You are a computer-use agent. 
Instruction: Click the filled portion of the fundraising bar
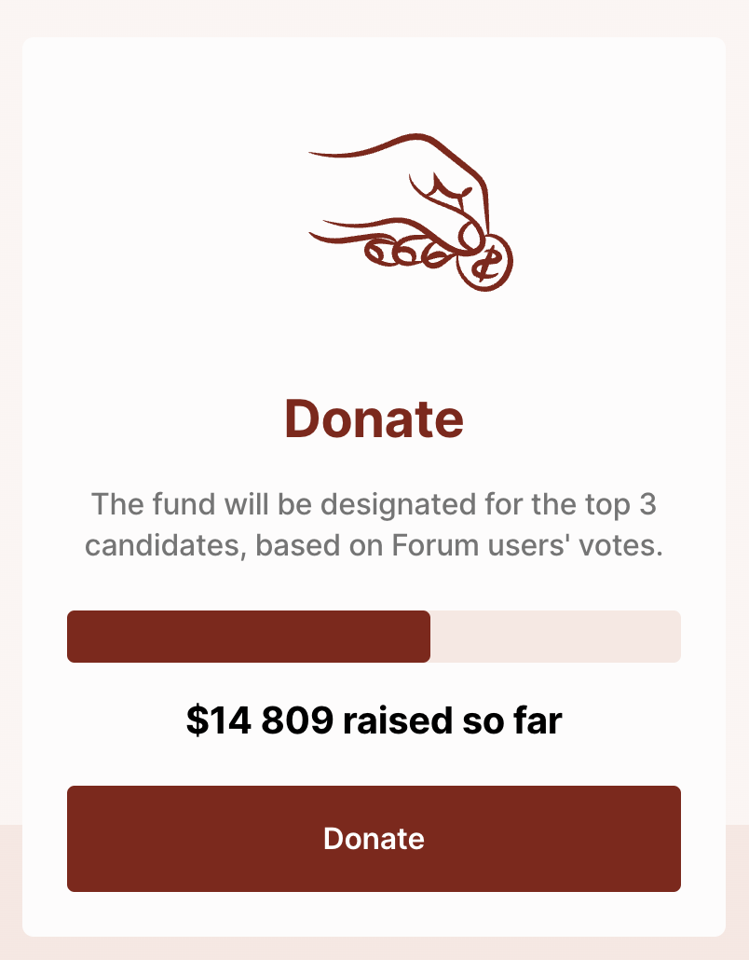[x=249, y=637]
